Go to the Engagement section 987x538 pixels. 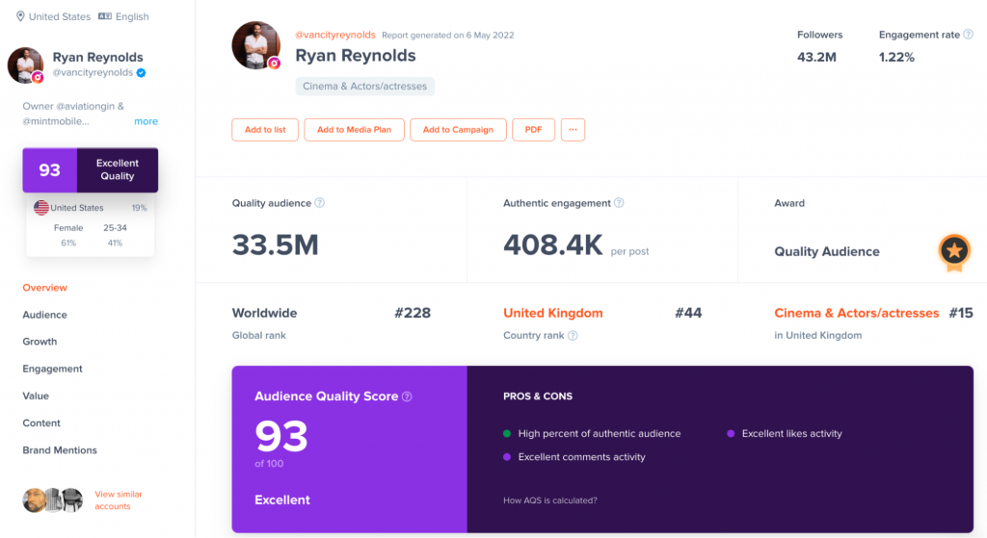click(x=52, y=369)
